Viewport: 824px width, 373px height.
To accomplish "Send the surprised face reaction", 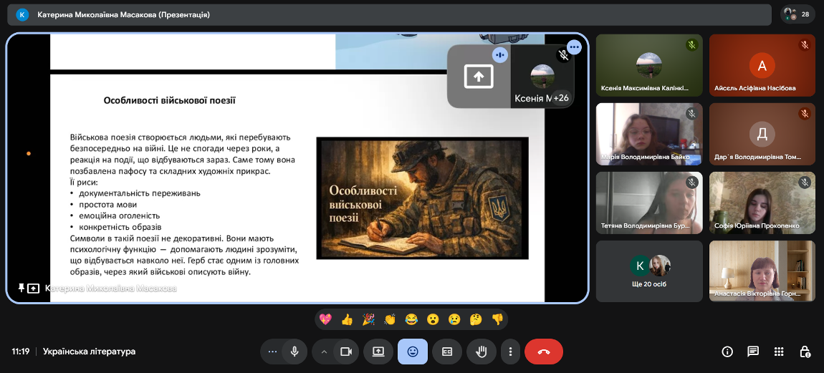I will click(x=433, y=319).
